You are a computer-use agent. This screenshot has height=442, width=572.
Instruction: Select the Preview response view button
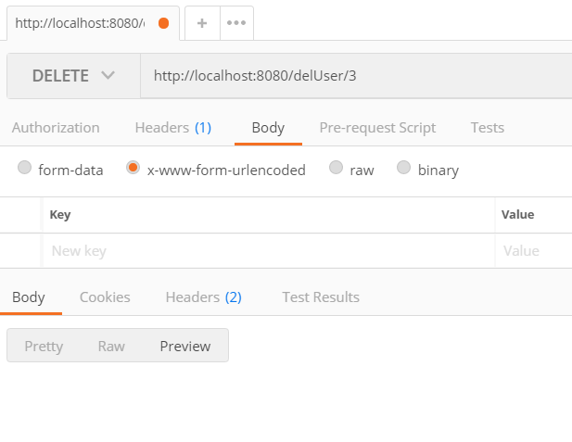(x=185, y=346)
